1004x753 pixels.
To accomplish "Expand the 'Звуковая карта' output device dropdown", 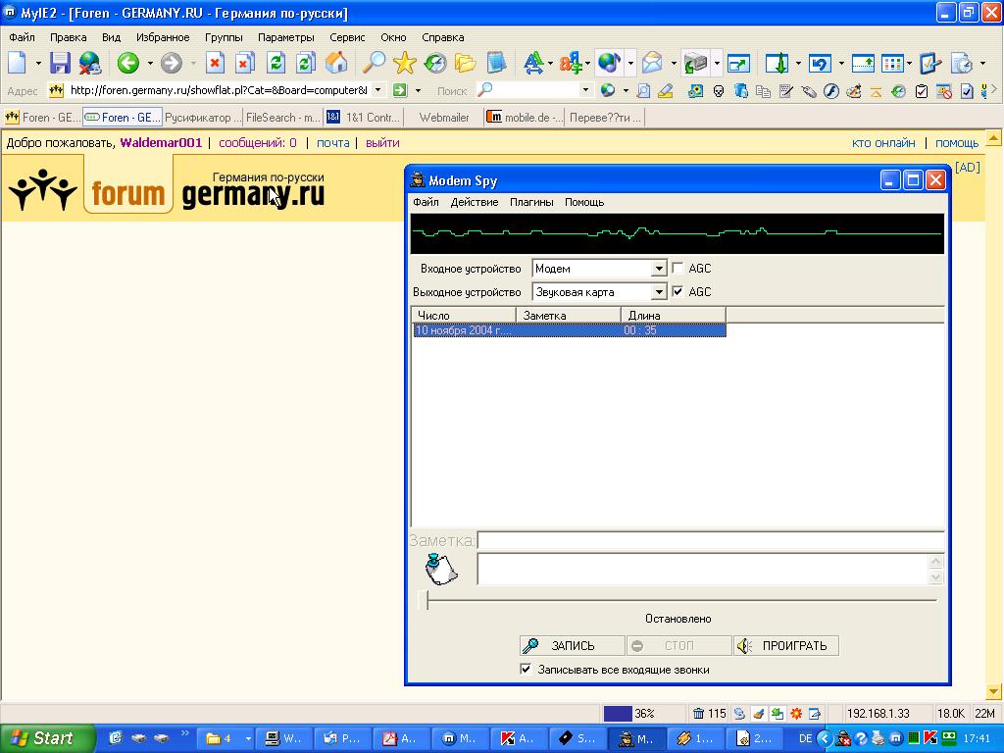I will click(659, 292).
